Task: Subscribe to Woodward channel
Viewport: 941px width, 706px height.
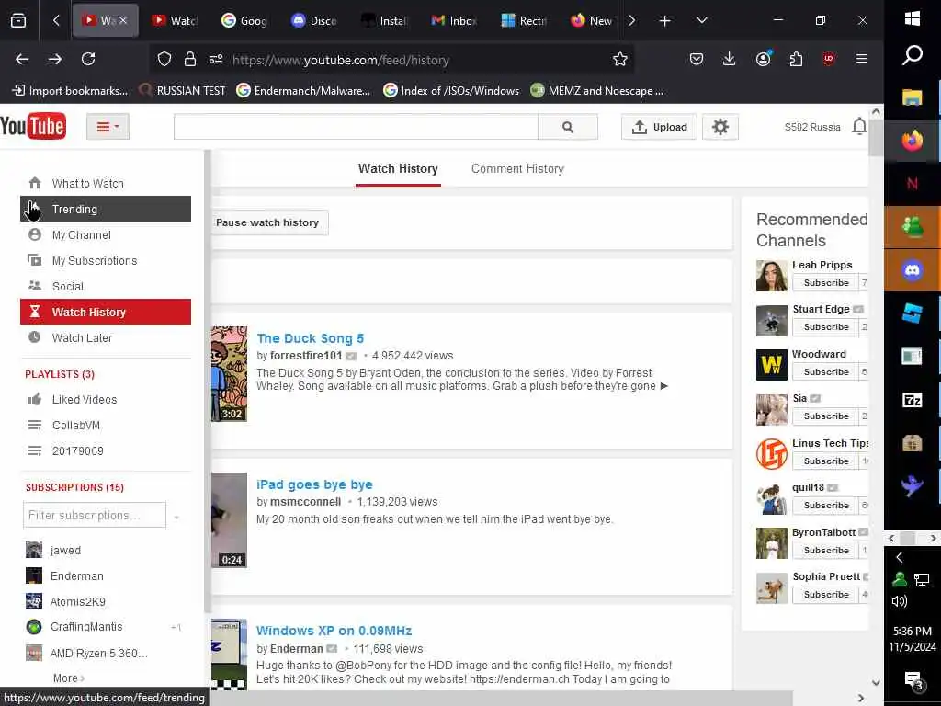Action: [x=825, y=372]
